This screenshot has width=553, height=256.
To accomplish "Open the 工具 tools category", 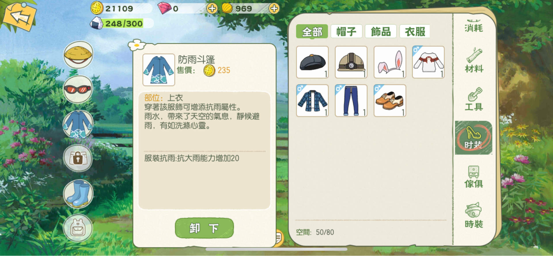I will pos(474,99).
